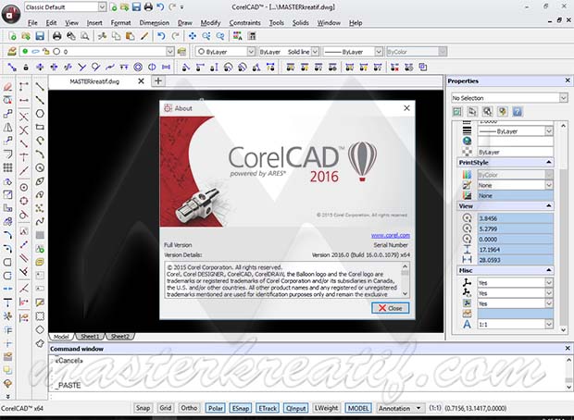This screenshot has width=574, height=420.
Task: Click the Close button in the About dialog
Action: pos(389,307)
